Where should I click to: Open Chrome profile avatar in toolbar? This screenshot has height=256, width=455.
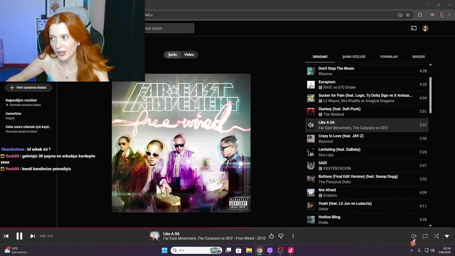pyautogui.click(x=441, y=15)
